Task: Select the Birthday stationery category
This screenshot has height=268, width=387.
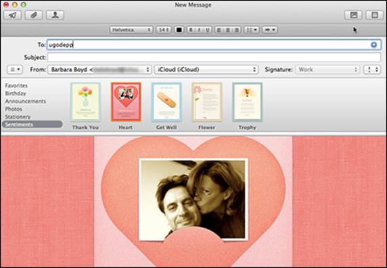Action: click(16, 93)
